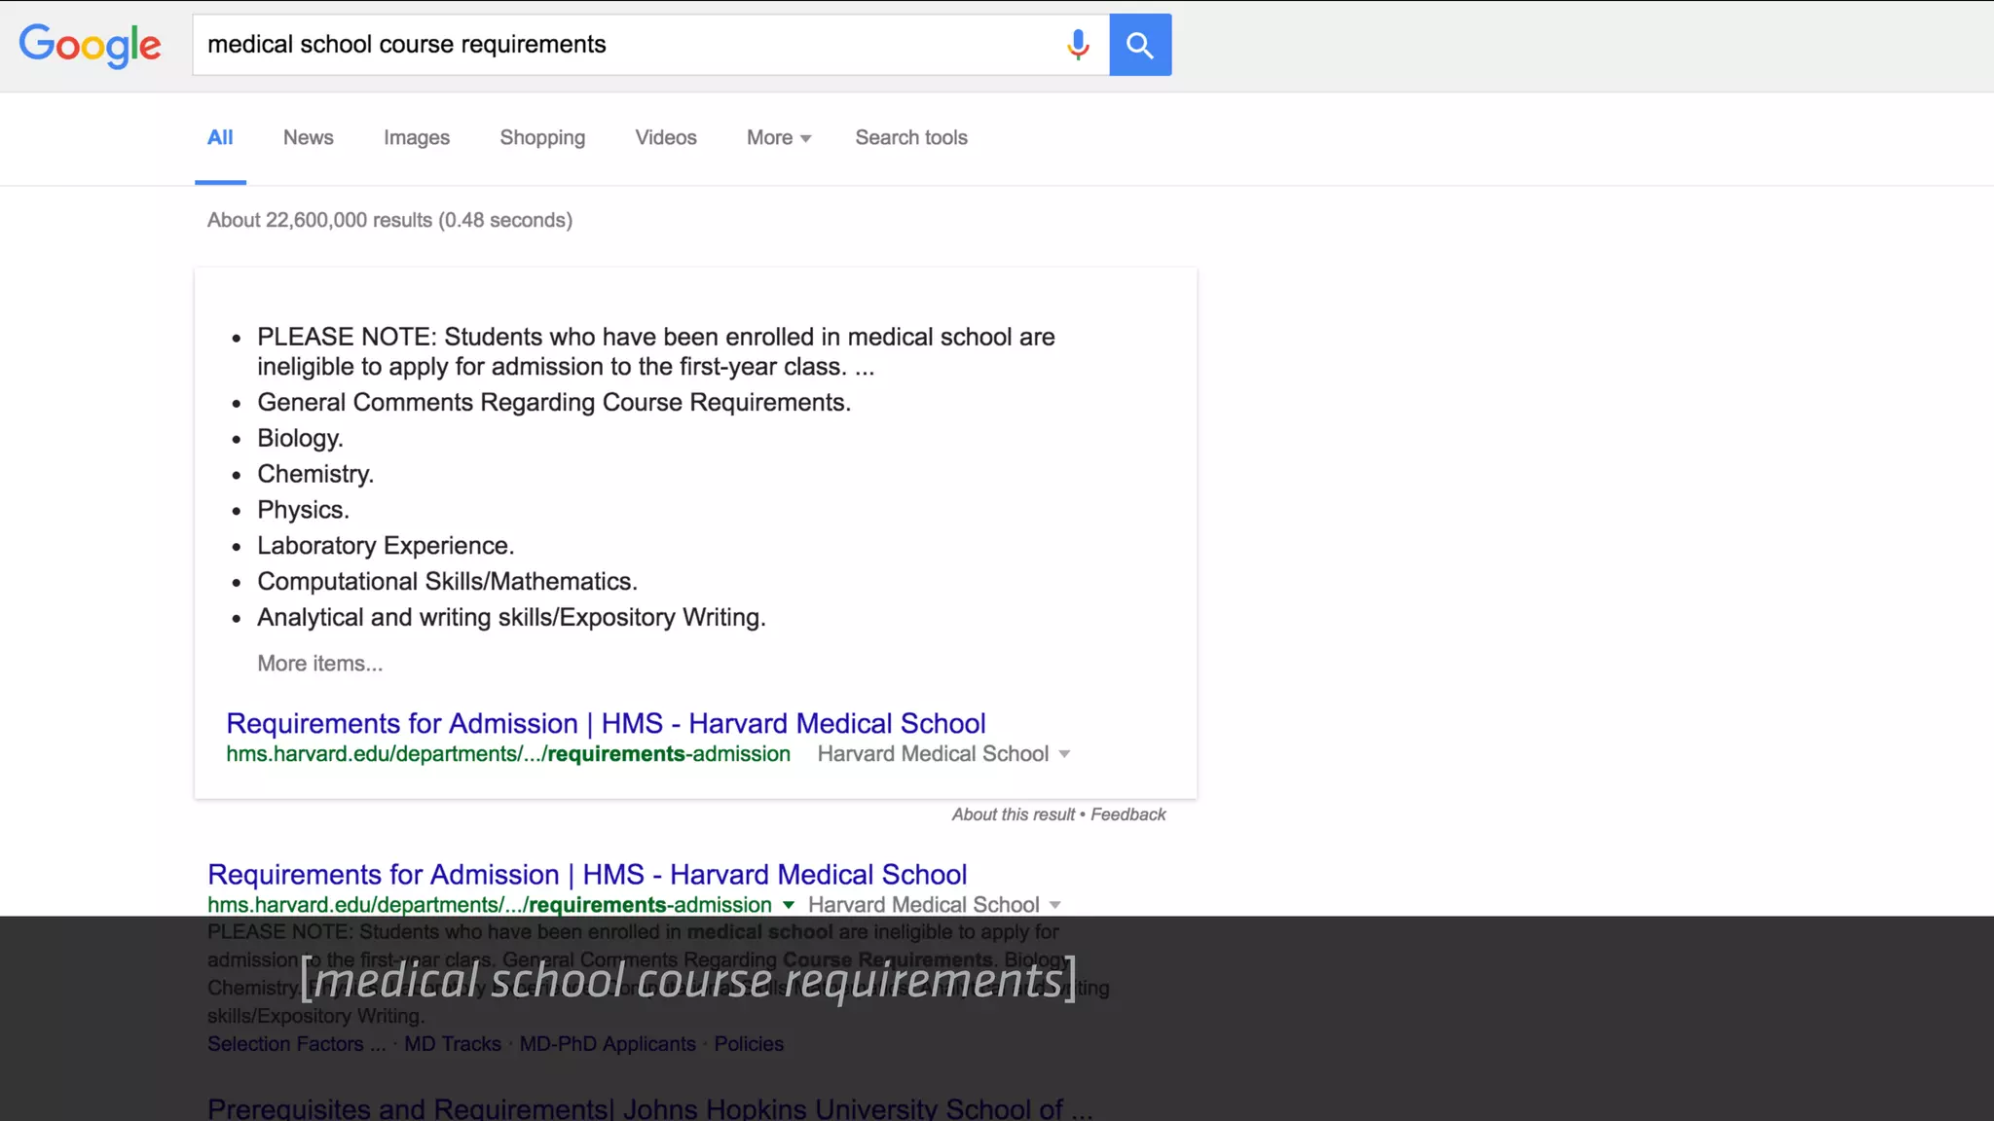Open featured snippet Harvard Requirements for Admission title

coord(606,723)
